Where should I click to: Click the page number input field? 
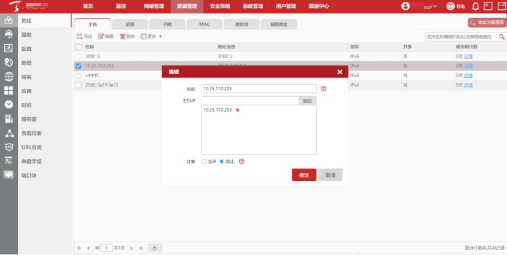point(106,248)
